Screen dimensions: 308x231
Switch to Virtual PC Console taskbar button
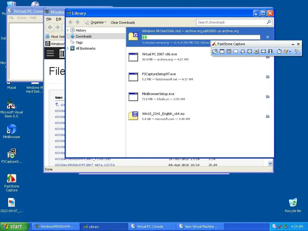coord(152,226)
